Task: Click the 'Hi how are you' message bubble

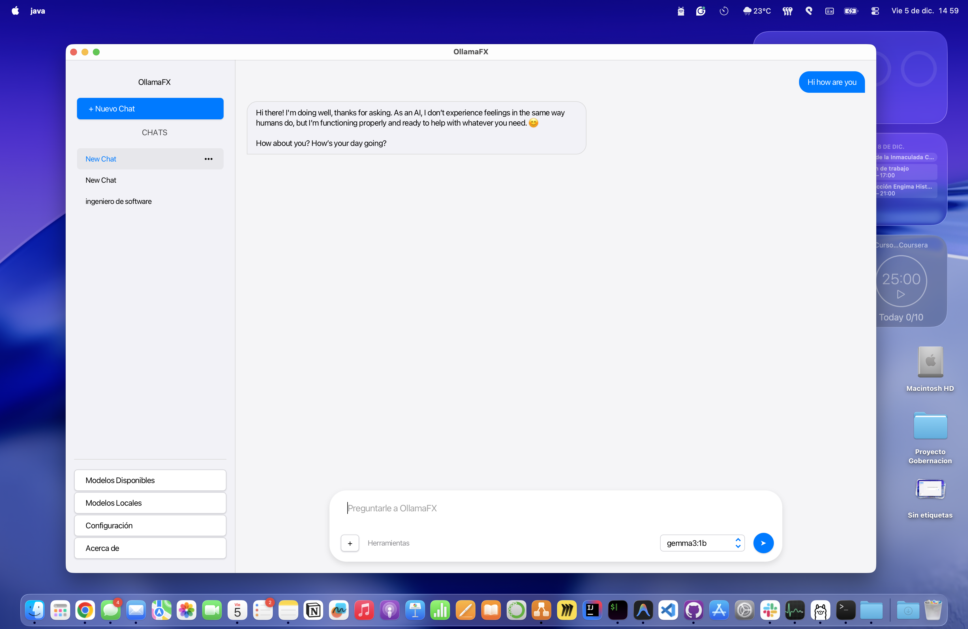Action: coord(832,82)
